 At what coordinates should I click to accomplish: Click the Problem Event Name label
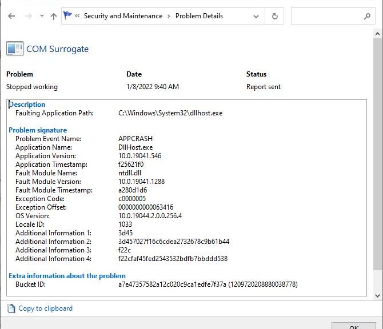click(x=48, y=139)
